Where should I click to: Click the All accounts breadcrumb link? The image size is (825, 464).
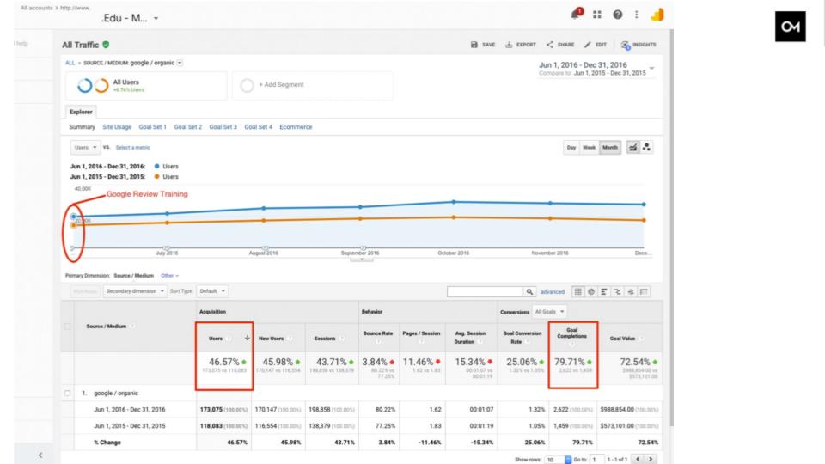click(37, 8)
